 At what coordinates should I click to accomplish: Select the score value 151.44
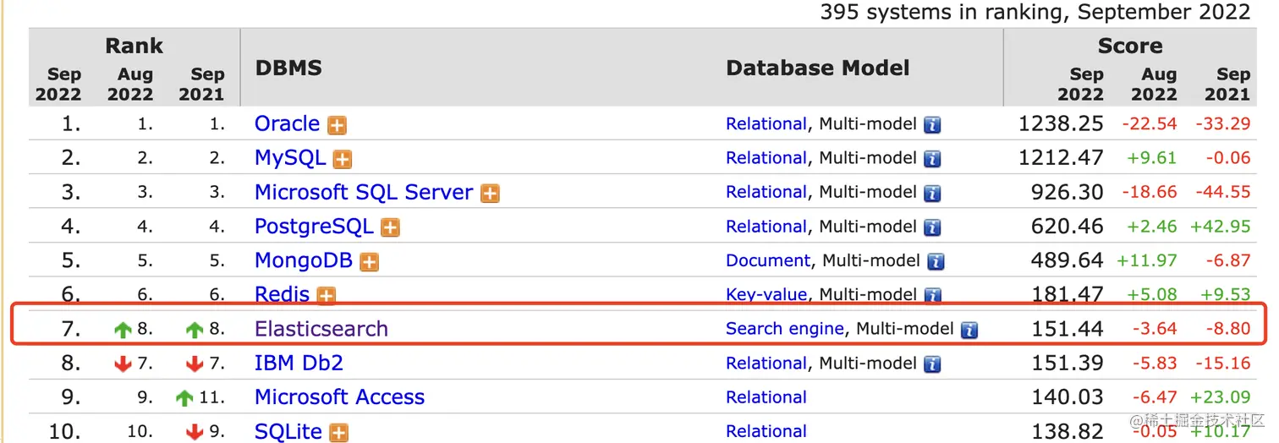(x=1068, y=329)
